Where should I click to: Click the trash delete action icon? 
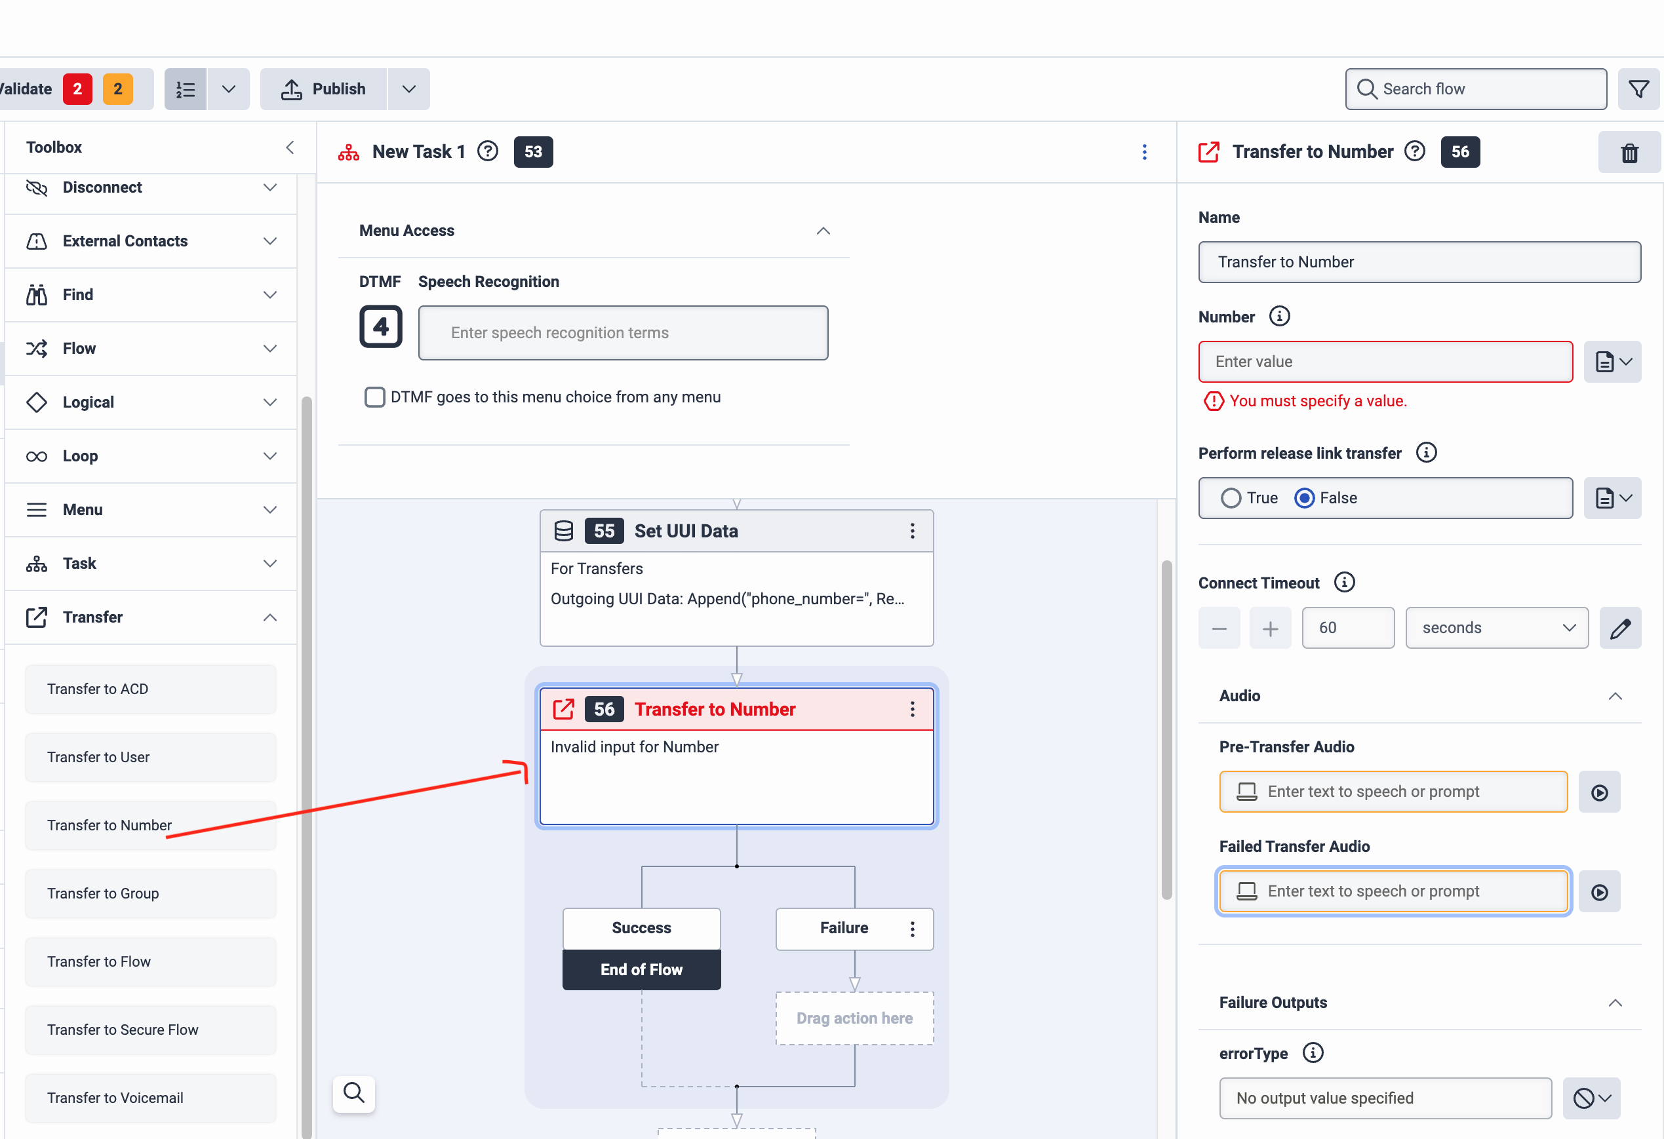tap(1629, 153)
